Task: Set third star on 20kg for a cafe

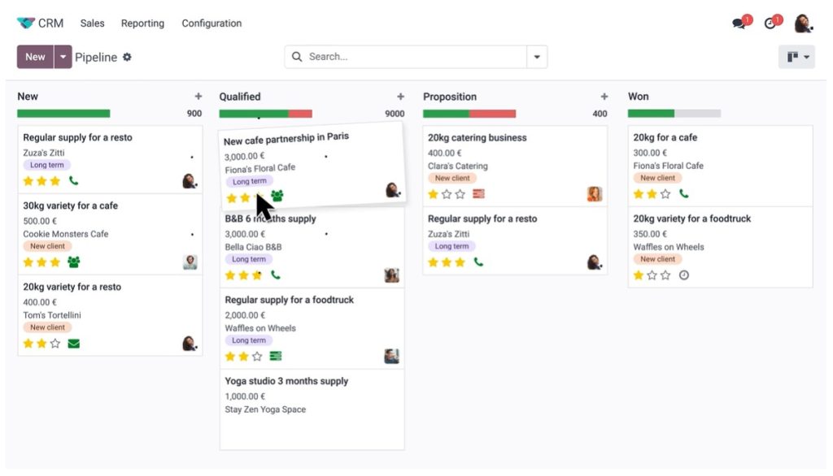Action: 664,193
